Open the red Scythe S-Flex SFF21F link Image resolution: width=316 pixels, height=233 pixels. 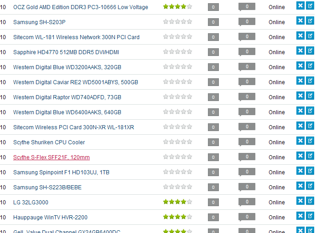(x=52, y=157)
